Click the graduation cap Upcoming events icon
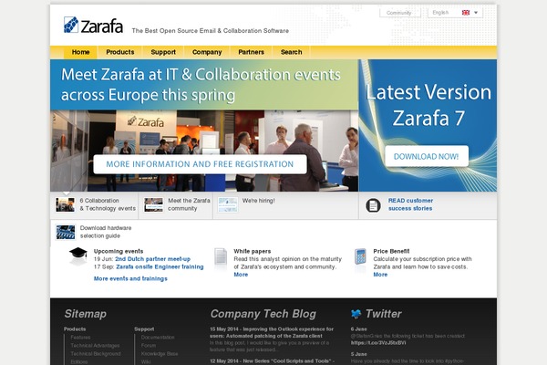 [77, 254]
